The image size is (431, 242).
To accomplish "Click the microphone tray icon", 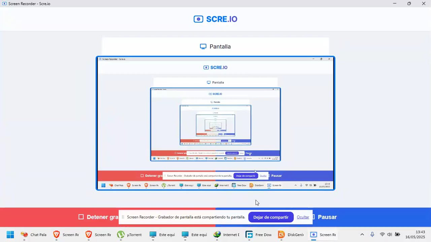I will (x=372, y=235).
